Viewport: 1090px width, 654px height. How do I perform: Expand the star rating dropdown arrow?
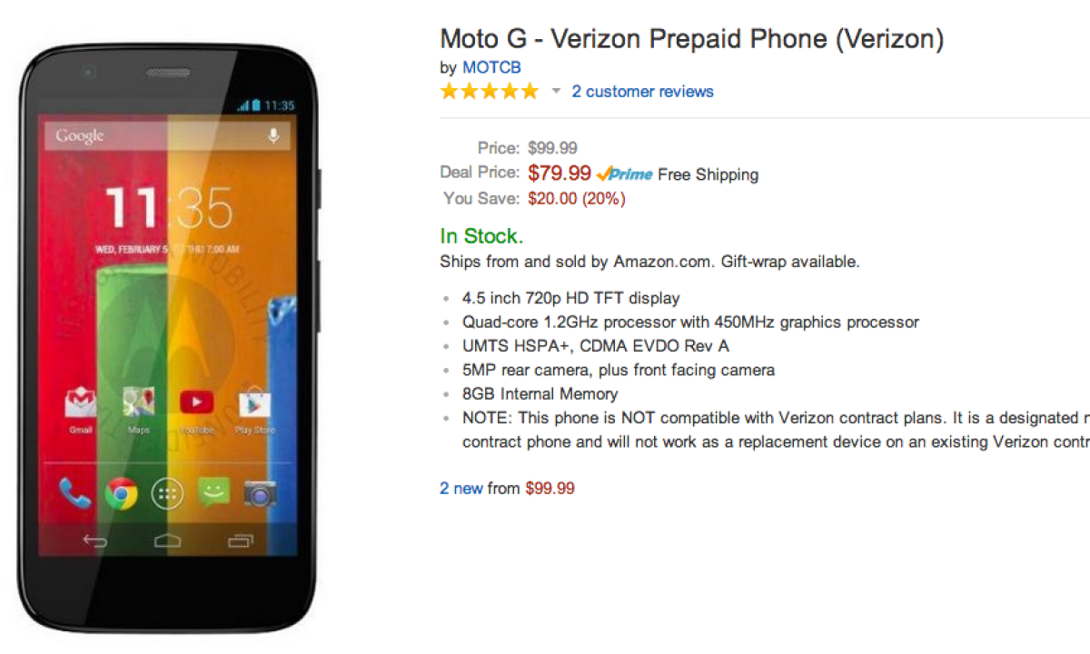pyautogui.click(x=556, y=92)
